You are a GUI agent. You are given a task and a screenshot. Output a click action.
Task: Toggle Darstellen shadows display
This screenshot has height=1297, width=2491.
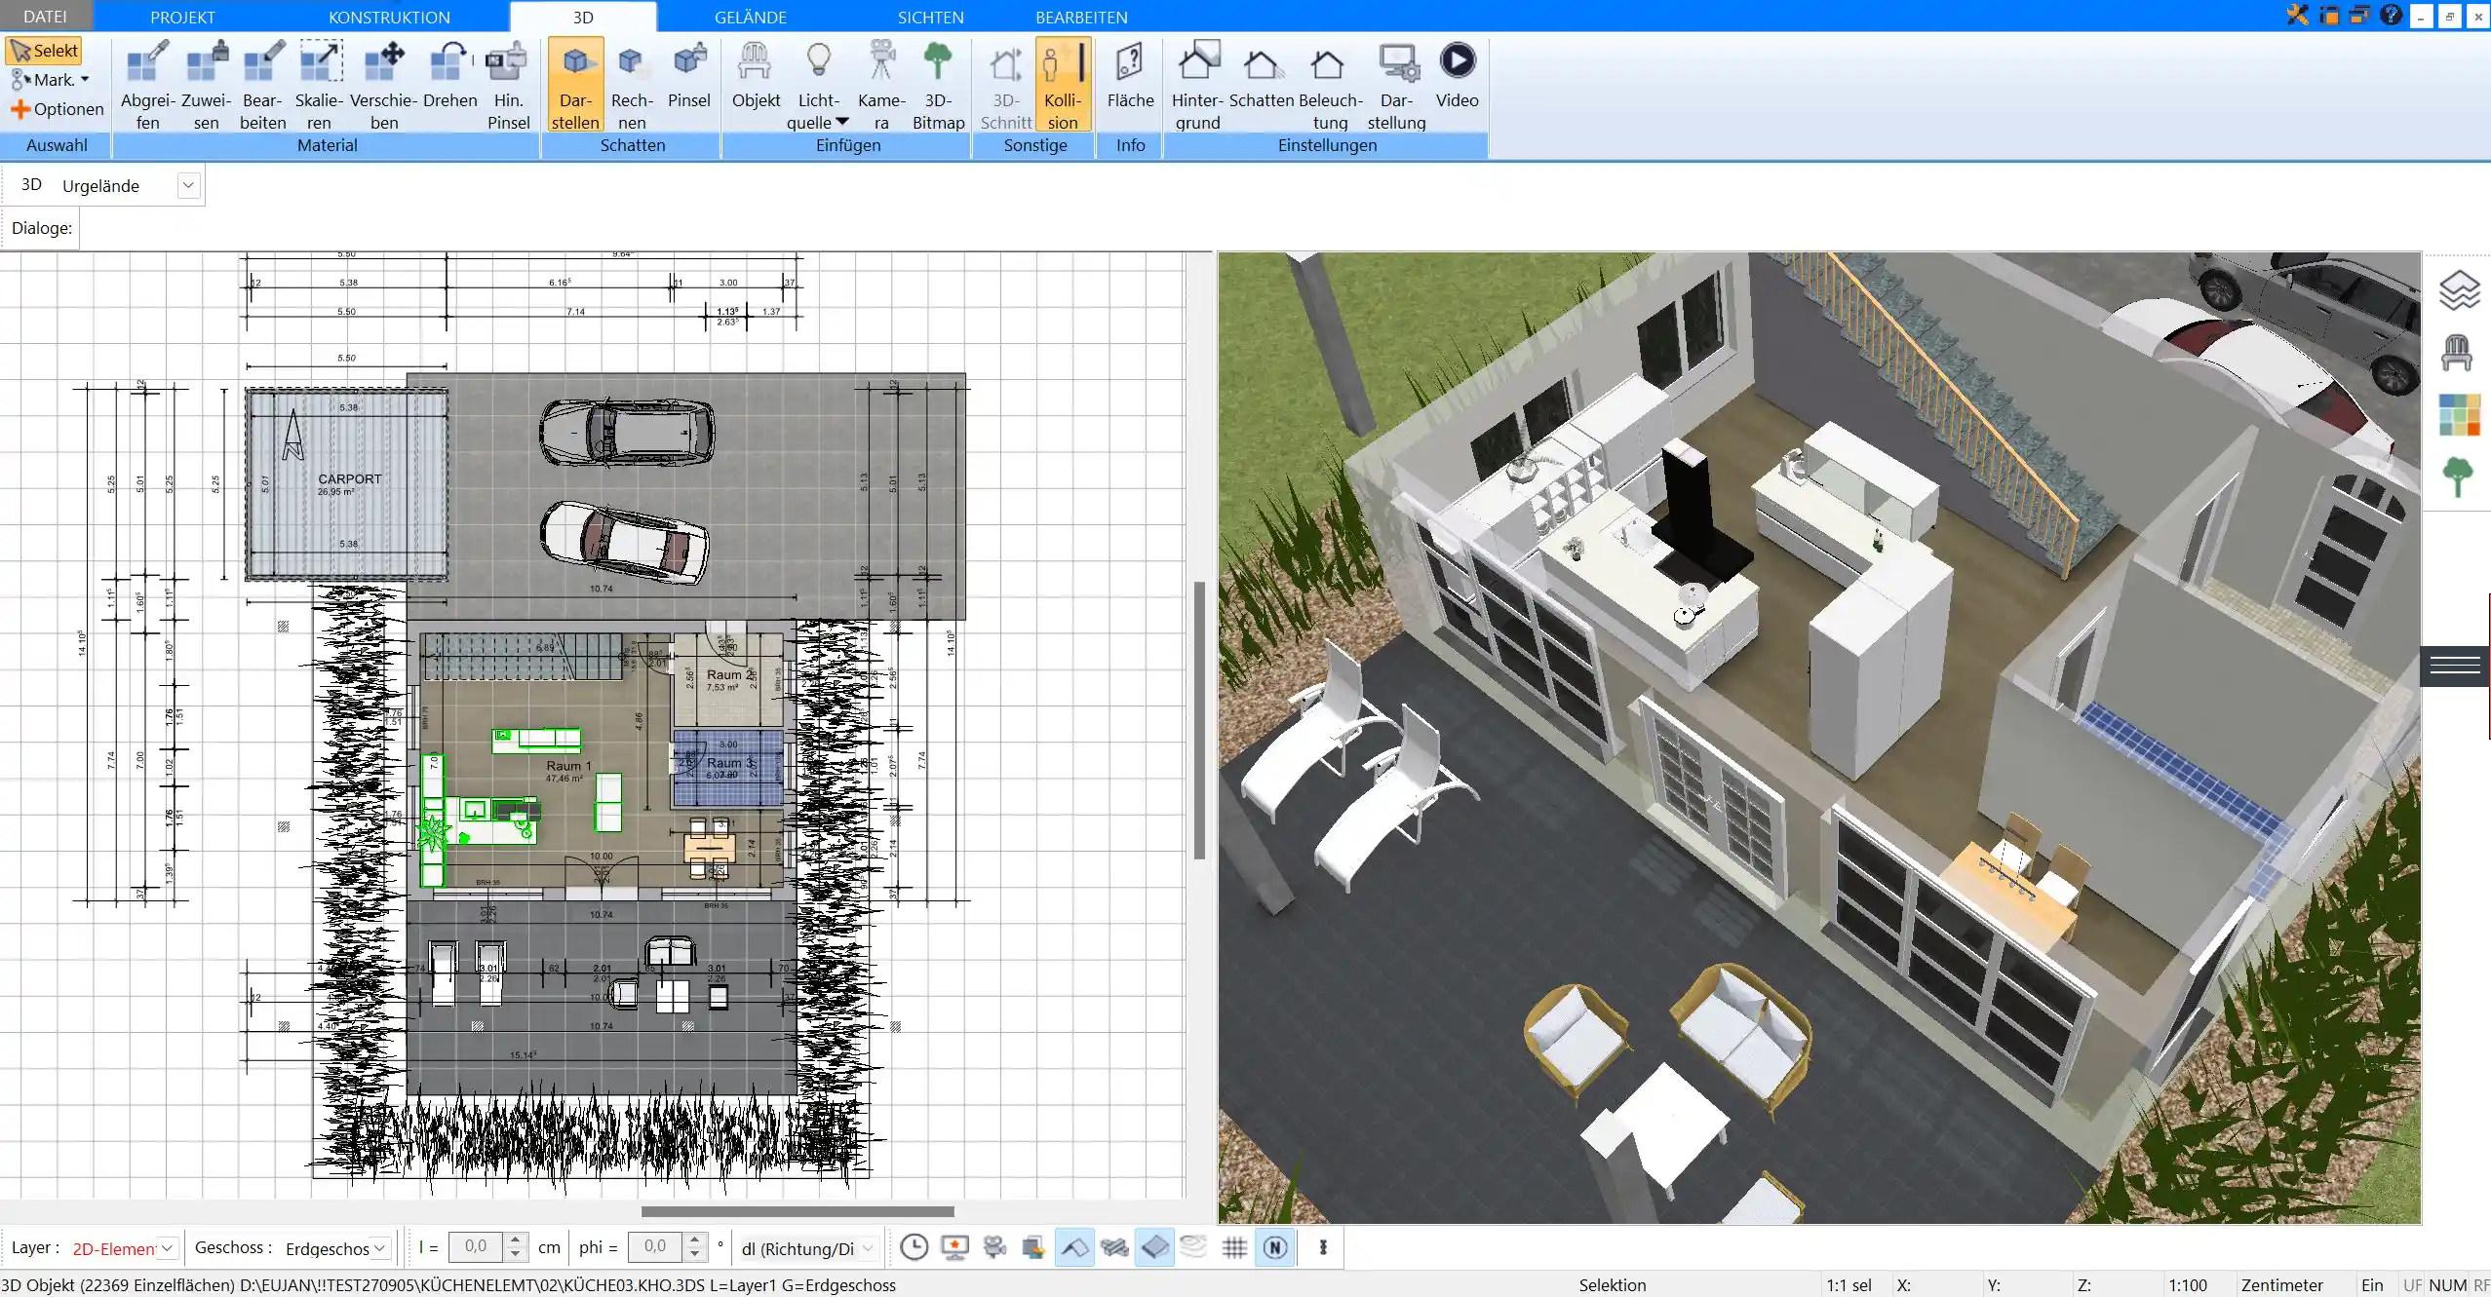coord(575,85)
